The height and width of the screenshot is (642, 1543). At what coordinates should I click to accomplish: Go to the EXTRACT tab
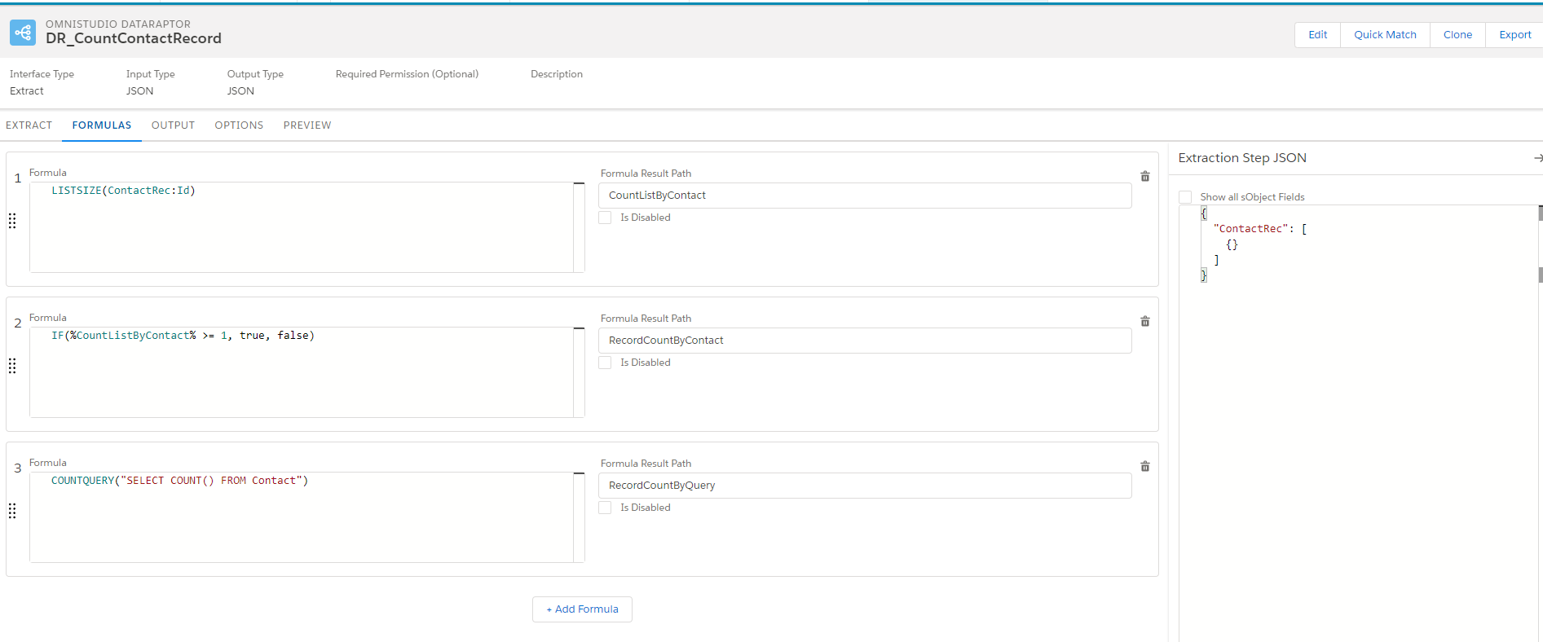pos(29,125)
